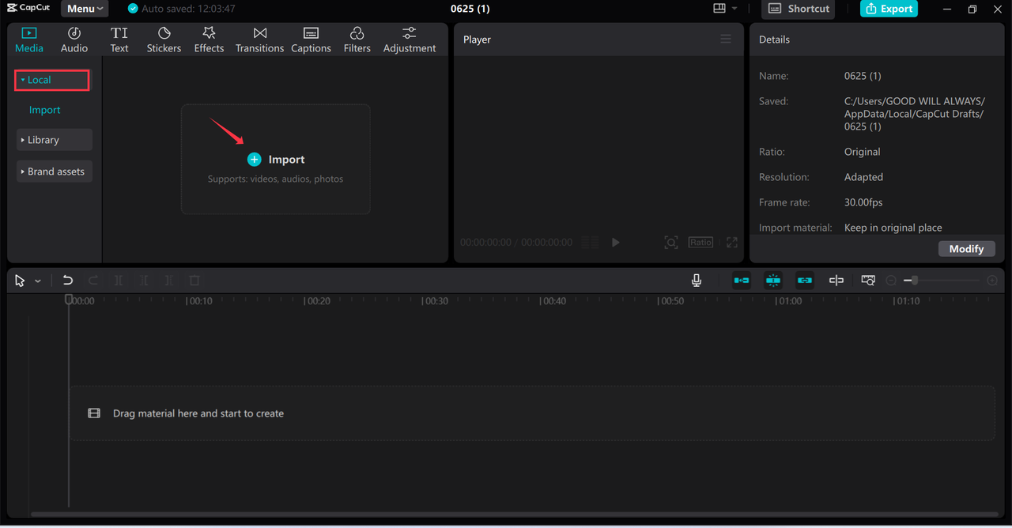Open the Audio panel
The image size is (1012, 528).
[74, 38]
